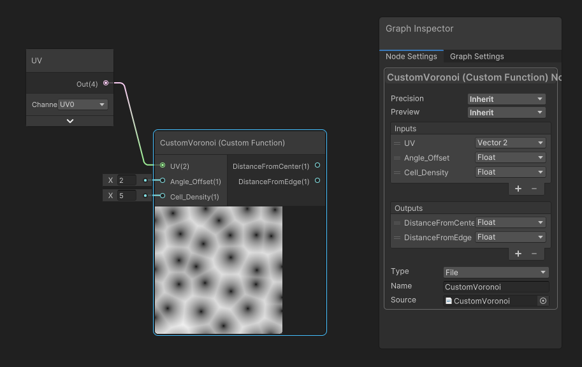This screenshot has height=367, width=582.
Task: Open the Preview Inherit dropdown
Action: pos(506,112)
